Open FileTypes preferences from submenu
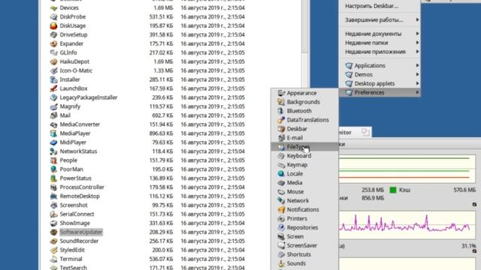The image size is (481, 270). pos(304,147)
